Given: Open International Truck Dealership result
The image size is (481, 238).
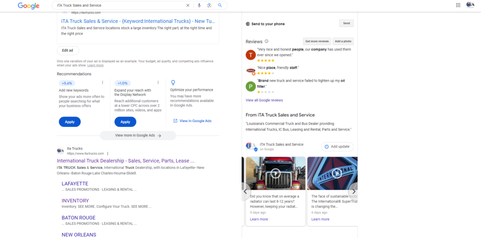Looking at the screenshot, I should [126, 160].
